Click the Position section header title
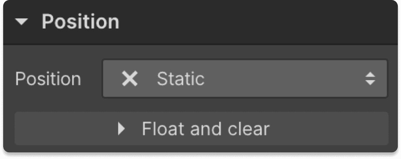401x159 pixels. pos(81,22)
